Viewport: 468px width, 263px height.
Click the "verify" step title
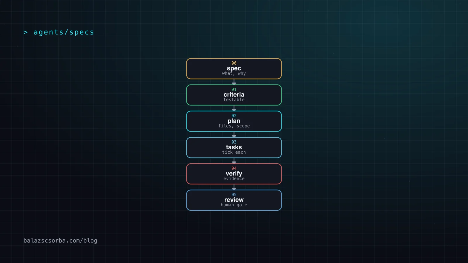click(234, 174)
